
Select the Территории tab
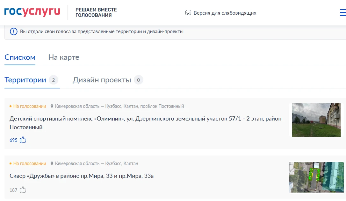[x=25, y=80]
